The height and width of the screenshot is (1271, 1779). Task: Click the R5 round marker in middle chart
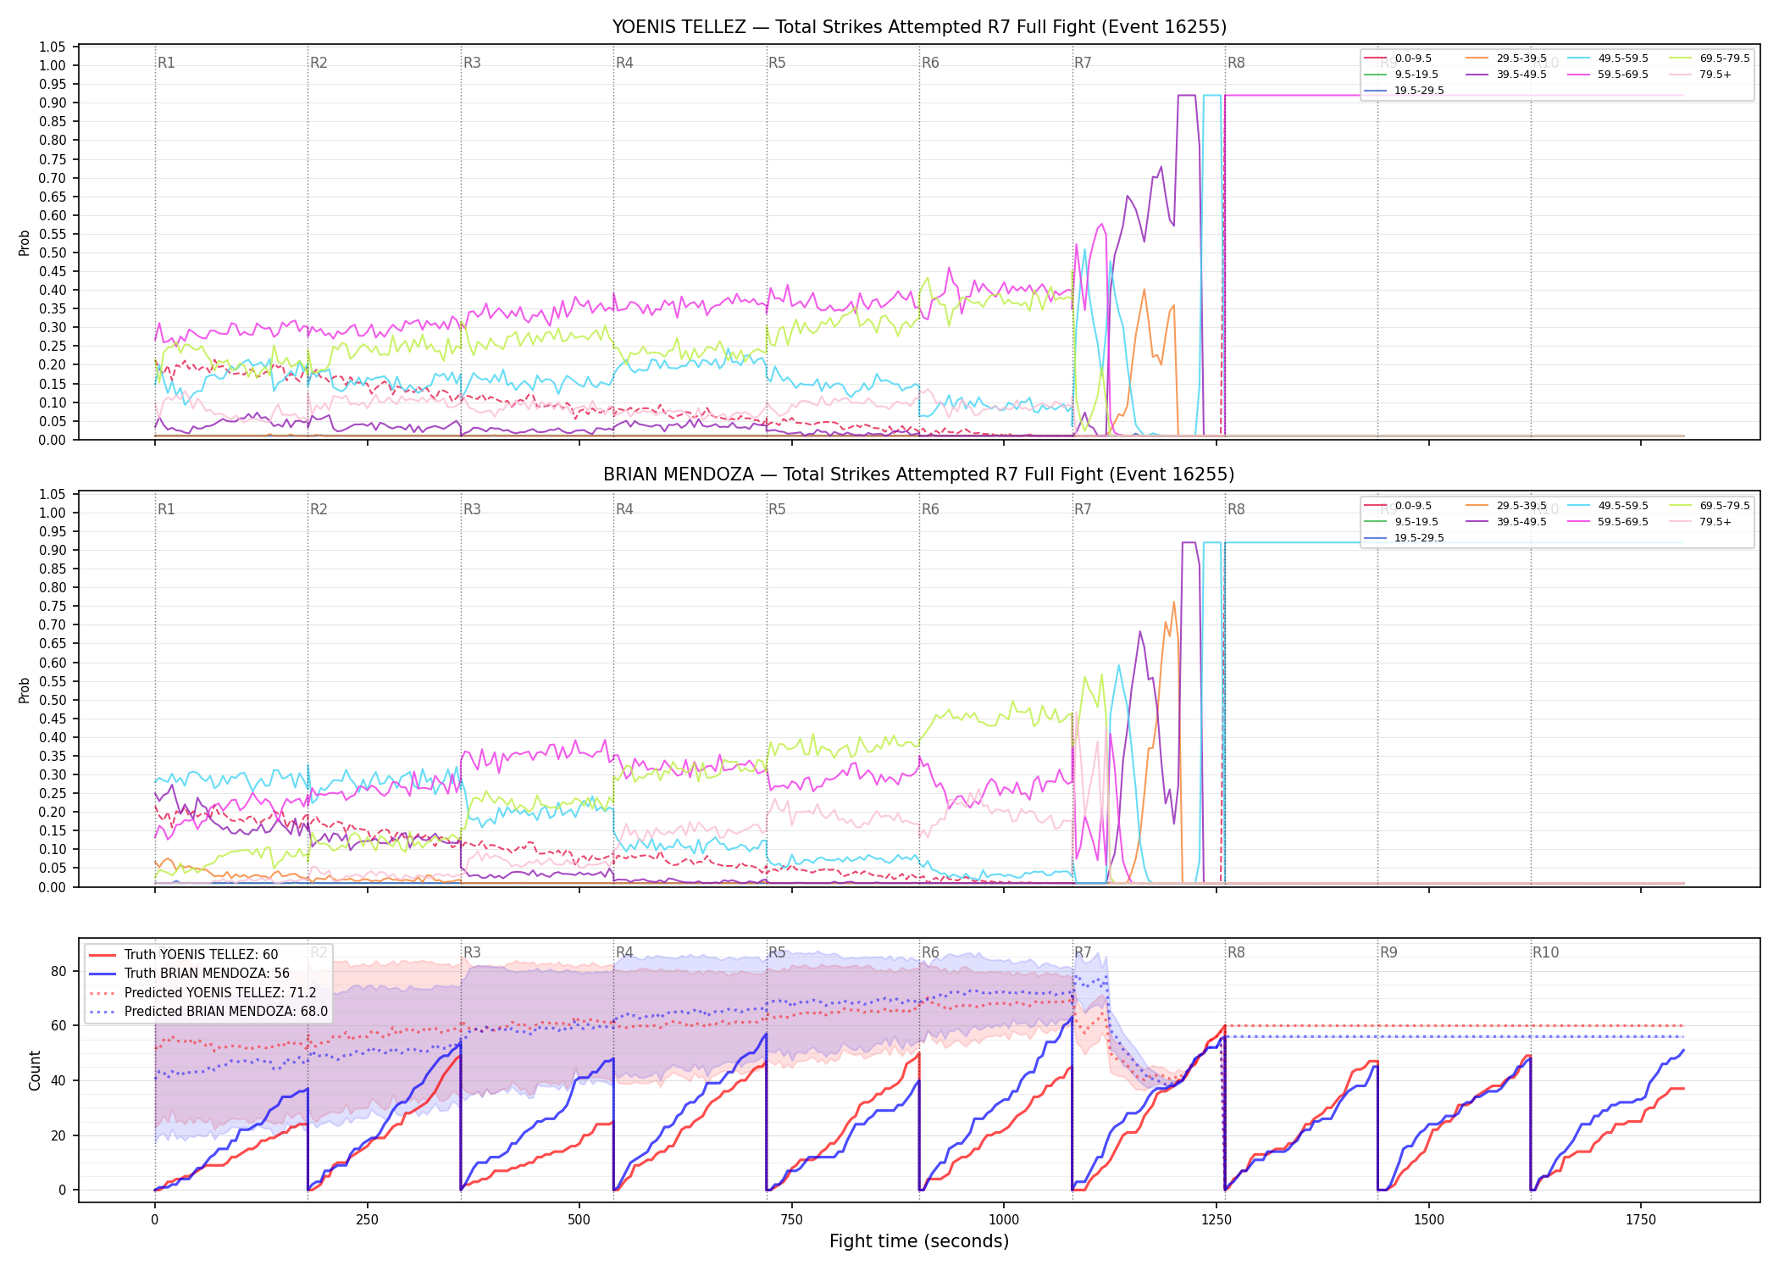[x=777, y=509]
